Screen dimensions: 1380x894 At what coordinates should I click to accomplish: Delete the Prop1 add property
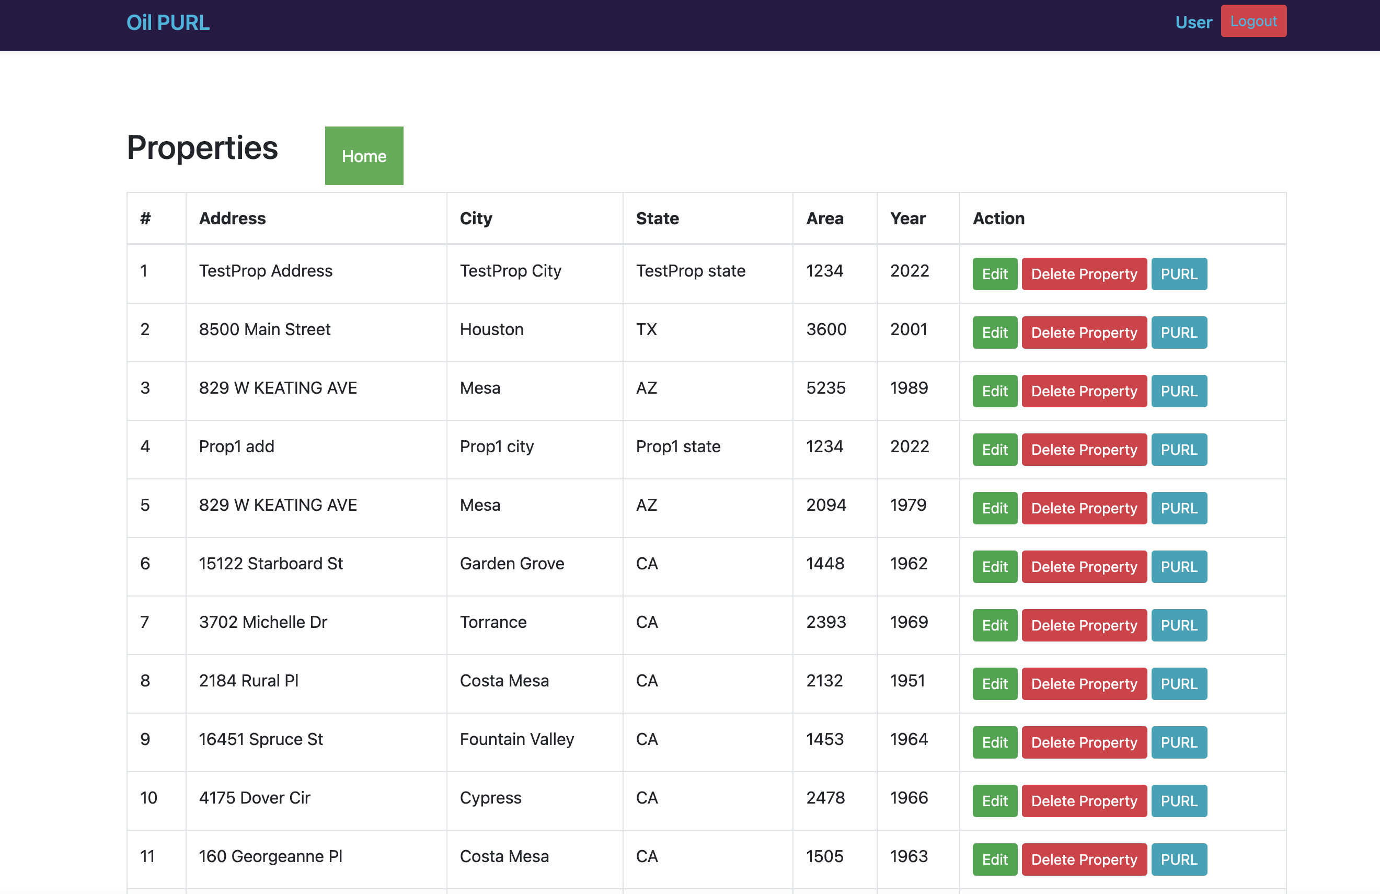(1084, 450)
